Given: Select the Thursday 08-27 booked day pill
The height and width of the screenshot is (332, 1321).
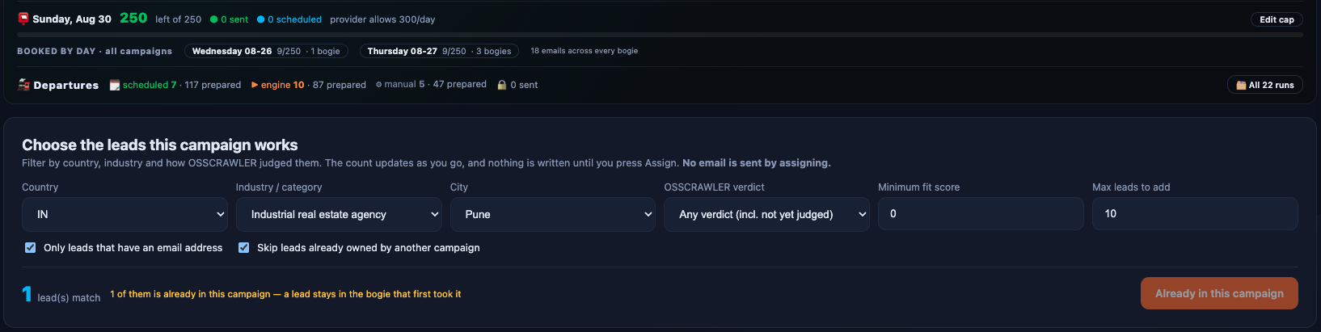Looking at the screenshot, I should (x=439, y=51).
